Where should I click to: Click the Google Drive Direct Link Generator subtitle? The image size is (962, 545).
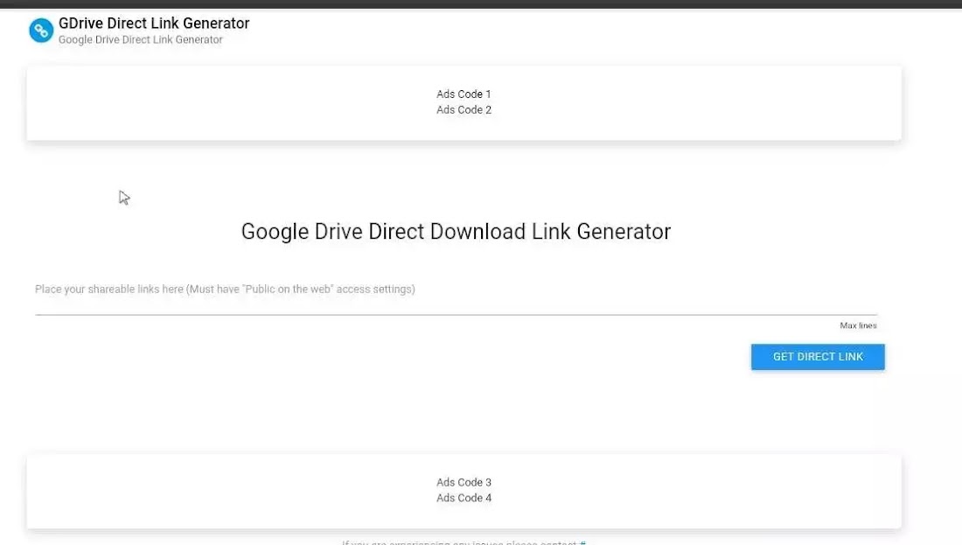[141, 40]
